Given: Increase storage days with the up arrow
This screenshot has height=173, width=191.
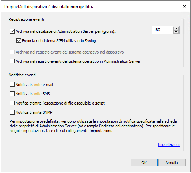Looking at the screenshot, I should 176,28.
